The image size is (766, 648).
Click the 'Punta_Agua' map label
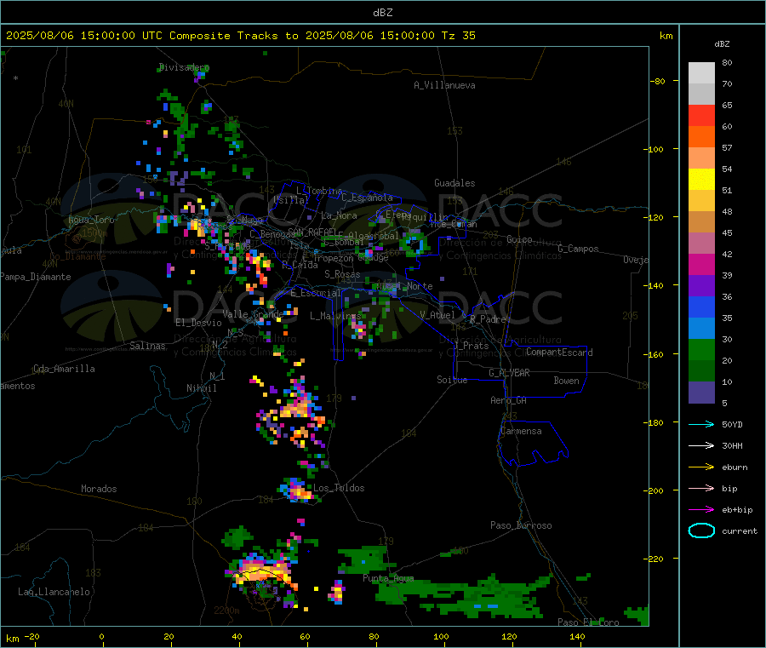click(388, 578)
